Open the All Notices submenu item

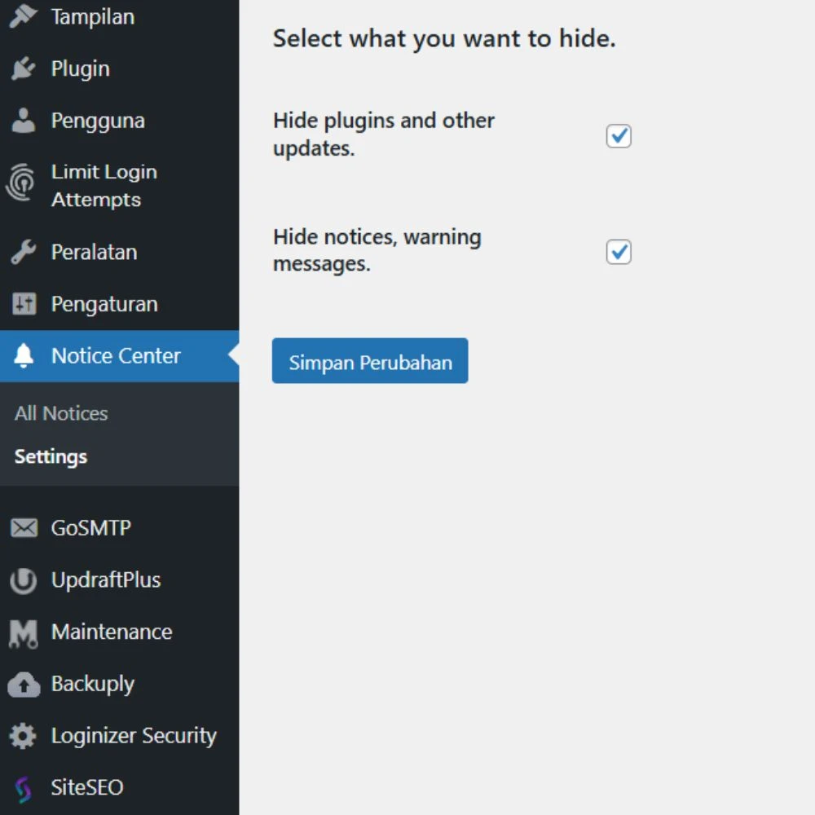pyautogui.click(x=61, y=413)
